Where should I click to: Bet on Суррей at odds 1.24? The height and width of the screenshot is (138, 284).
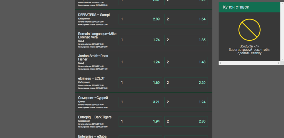pyautogui.click(x=186, y=102)
